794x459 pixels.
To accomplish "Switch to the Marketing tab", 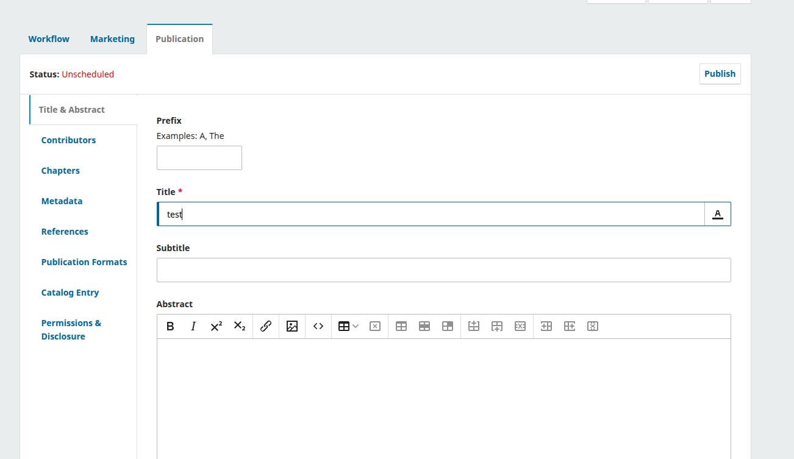I will coord(112,39).
